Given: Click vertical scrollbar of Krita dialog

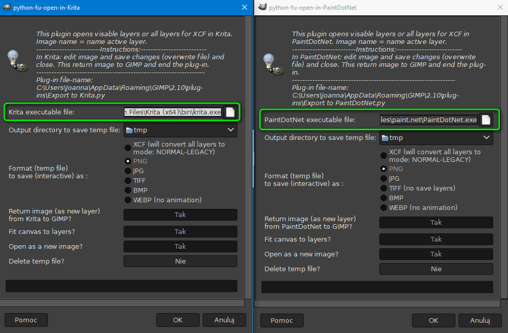Looking at the screenshot, I should (x=248, y=157).
